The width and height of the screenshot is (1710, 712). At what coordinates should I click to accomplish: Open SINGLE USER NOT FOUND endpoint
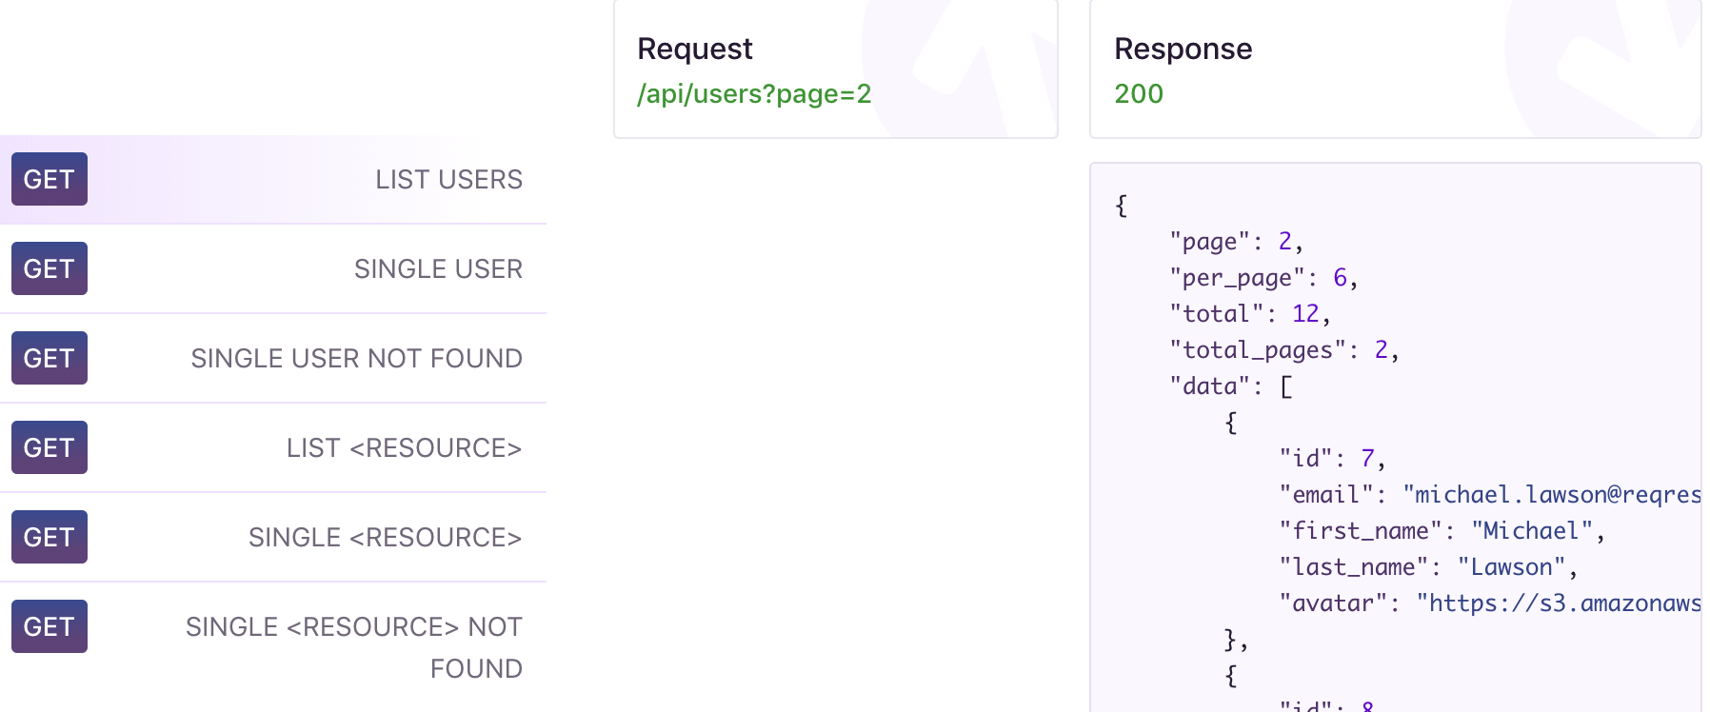coord(356,358)
